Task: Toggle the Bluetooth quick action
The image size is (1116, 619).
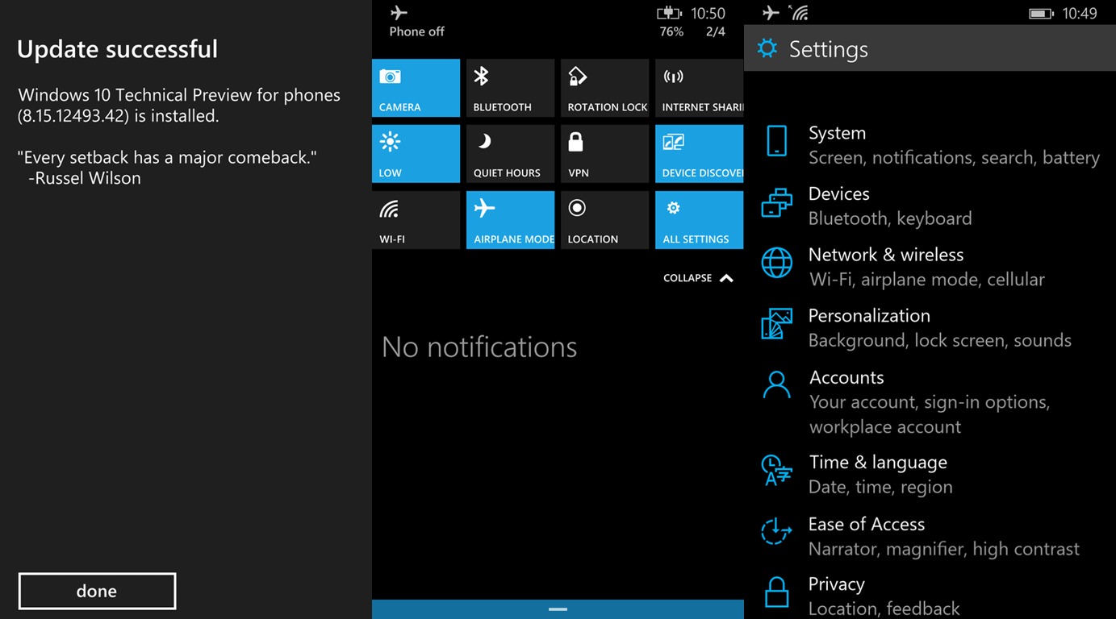Action: [x=510, y=88]
